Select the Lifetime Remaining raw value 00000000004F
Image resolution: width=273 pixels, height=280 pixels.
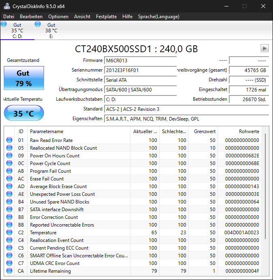(242, 271)
